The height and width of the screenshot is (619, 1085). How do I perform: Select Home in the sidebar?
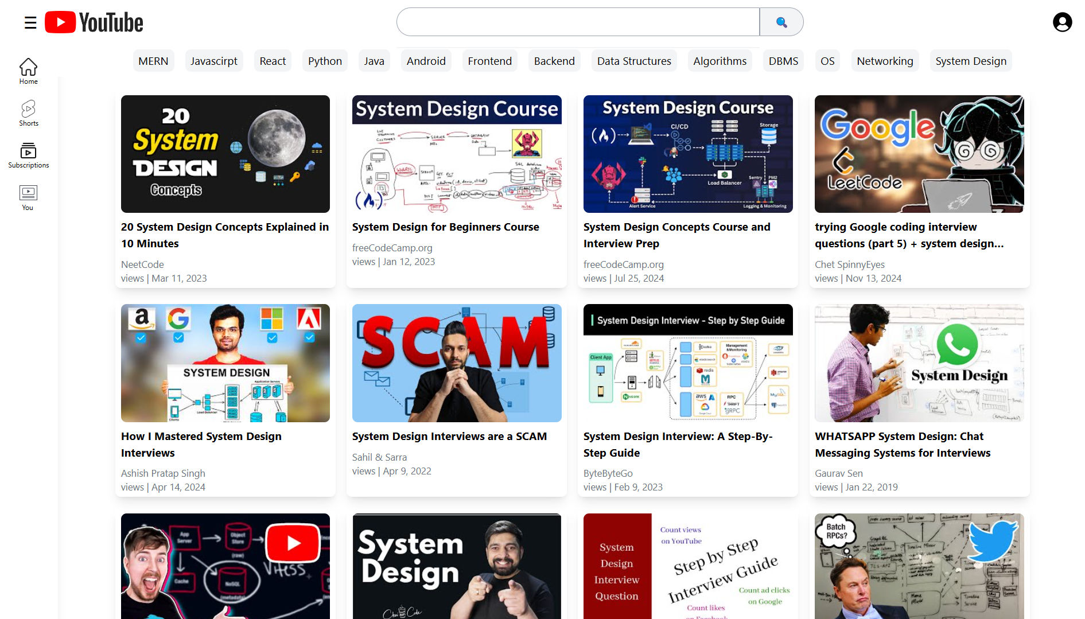[x=28, y=71]
